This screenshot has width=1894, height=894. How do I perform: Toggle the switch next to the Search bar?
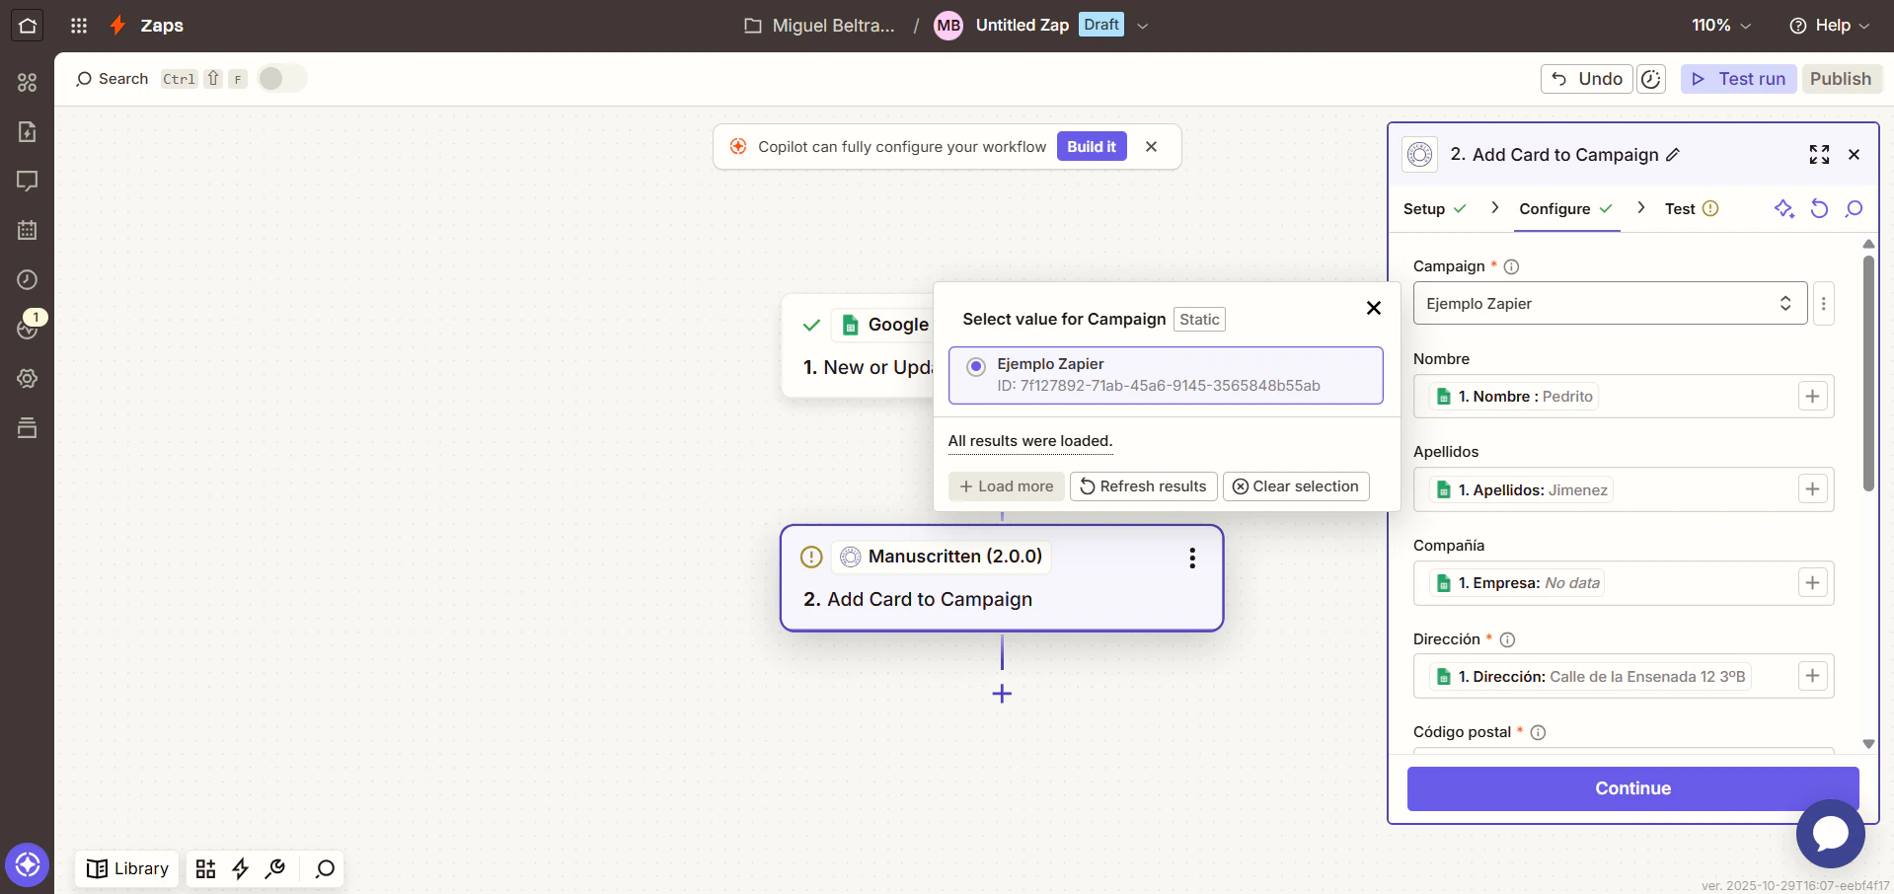281,78
